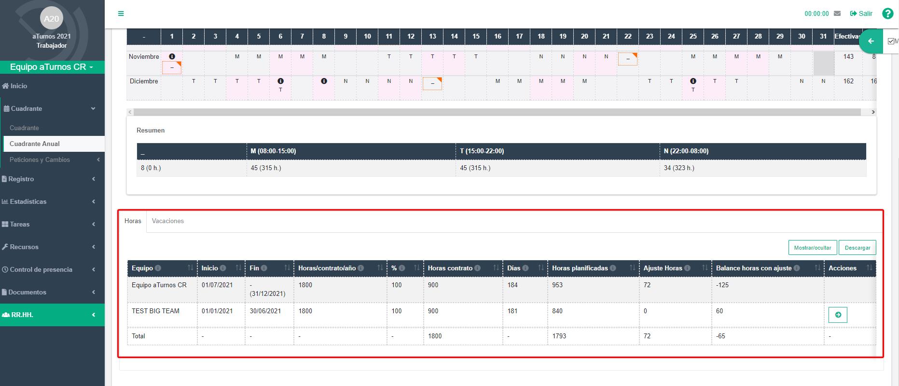Toggle the checkbox in the right side panel
Viewport: 899px width, 386px height.
pos(891,41)
